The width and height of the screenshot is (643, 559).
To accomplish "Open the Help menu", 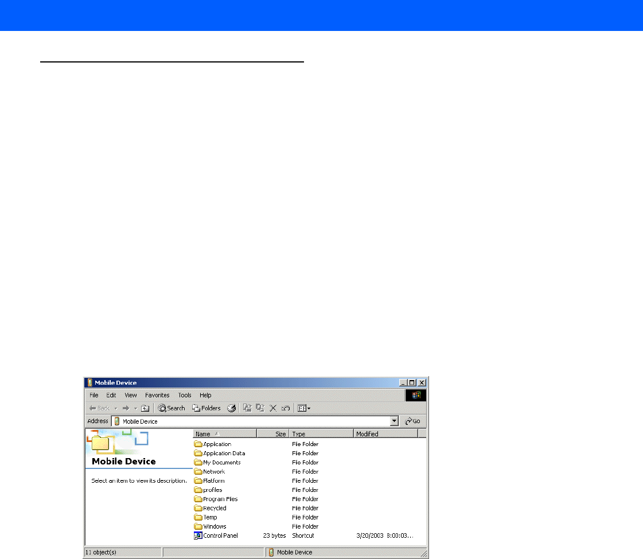I will (x=205, y=396).
